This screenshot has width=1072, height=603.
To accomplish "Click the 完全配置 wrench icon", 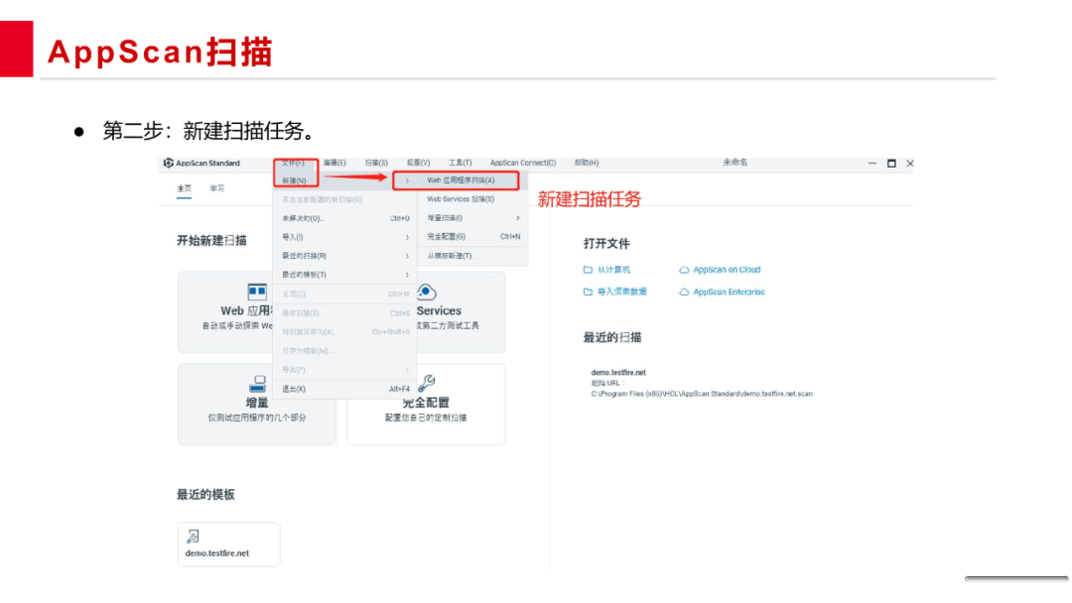I will click(x=427, y=383).
